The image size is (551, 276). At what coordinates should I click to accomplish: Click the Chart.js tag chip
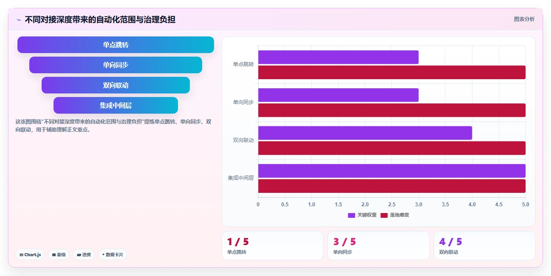pyautogui.click(x=30, y=255)
